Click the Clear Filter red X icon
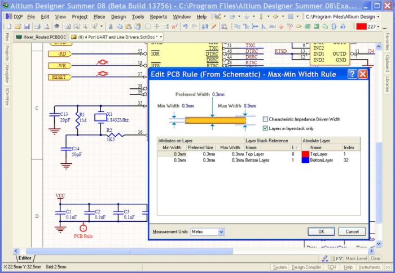This screenshot has width=395, height=273. [174, 26]
